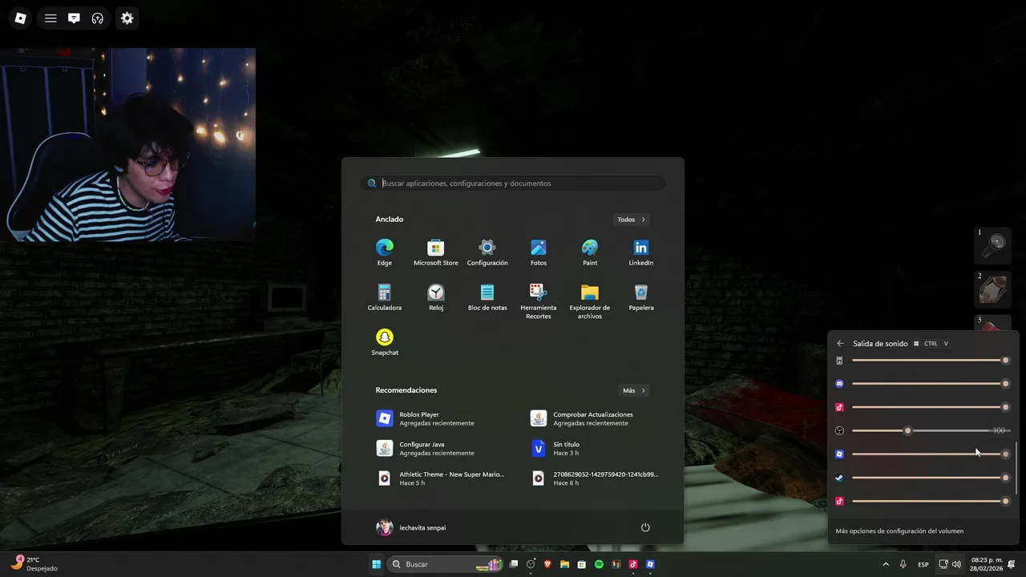Open Explorador de archivos pinned app
The height and width of the screenshot is (577, 1026).
click(590, 301)
